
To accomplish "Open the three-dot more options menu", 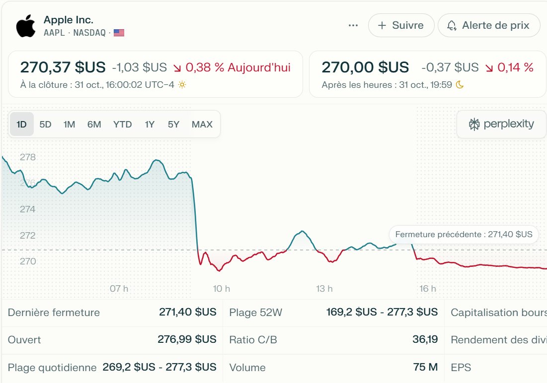I will pyautogui.click(x=353, y=25).
